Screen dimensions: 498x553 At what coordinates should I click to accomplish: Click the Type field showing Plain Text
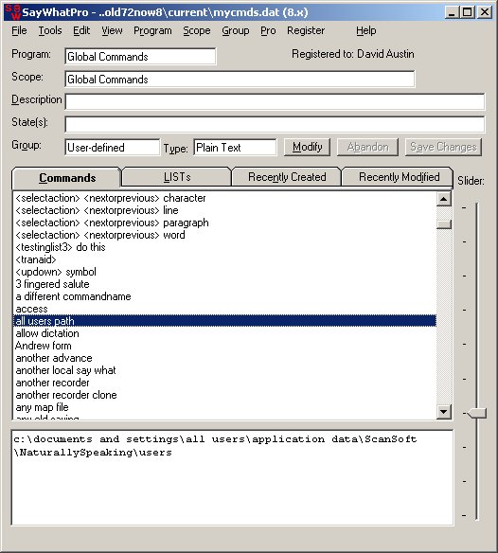click(x=235, y=147)
